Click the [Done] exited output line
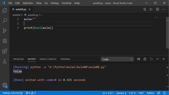This screenshot has width=169, height=95. click(49, 80)
